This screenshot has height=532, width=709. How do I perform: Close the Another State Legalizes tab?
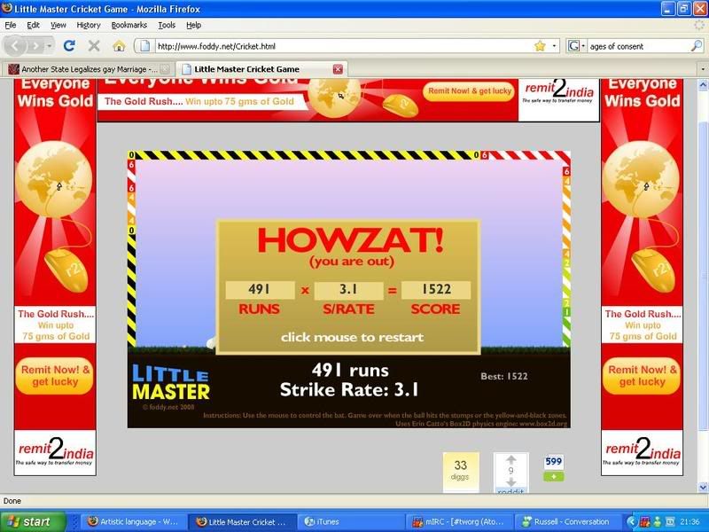pyautogui.click(x=165, y=69)
